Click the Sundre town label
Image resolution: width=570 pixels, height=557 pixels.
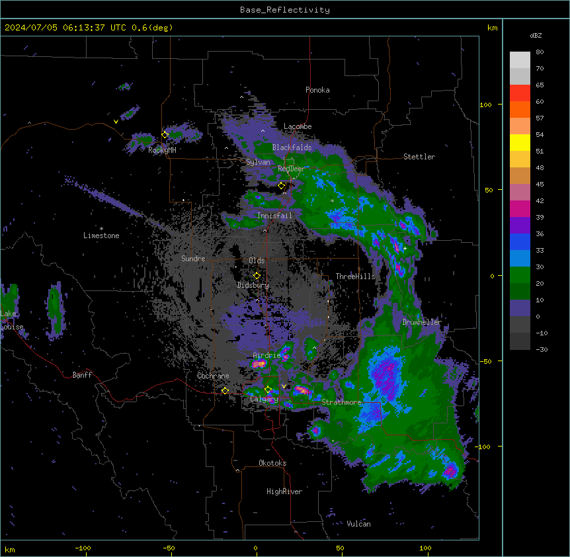coord(193,259)
